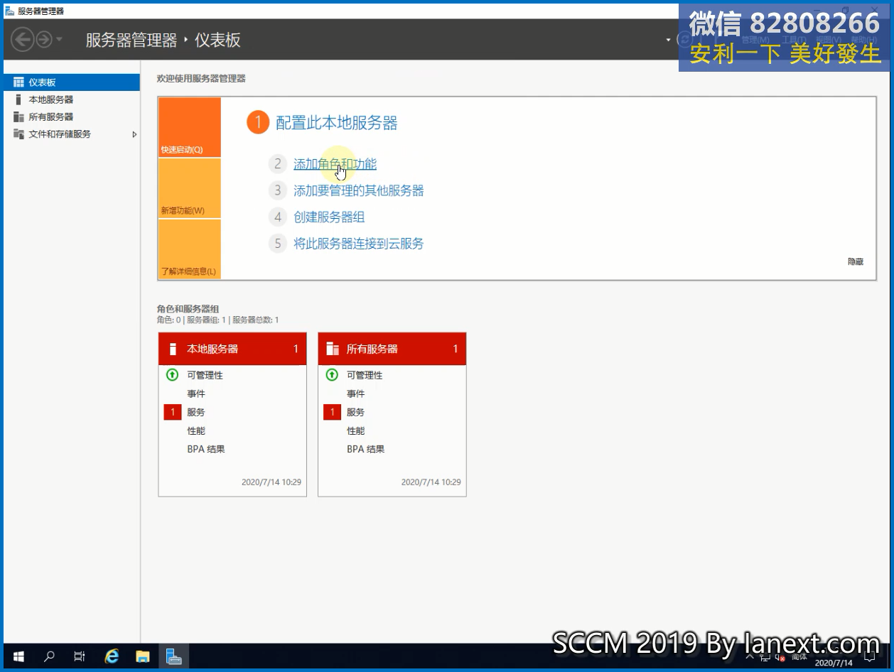Click BPA 结果 in 本地服务器 tile

coord(206,449)
